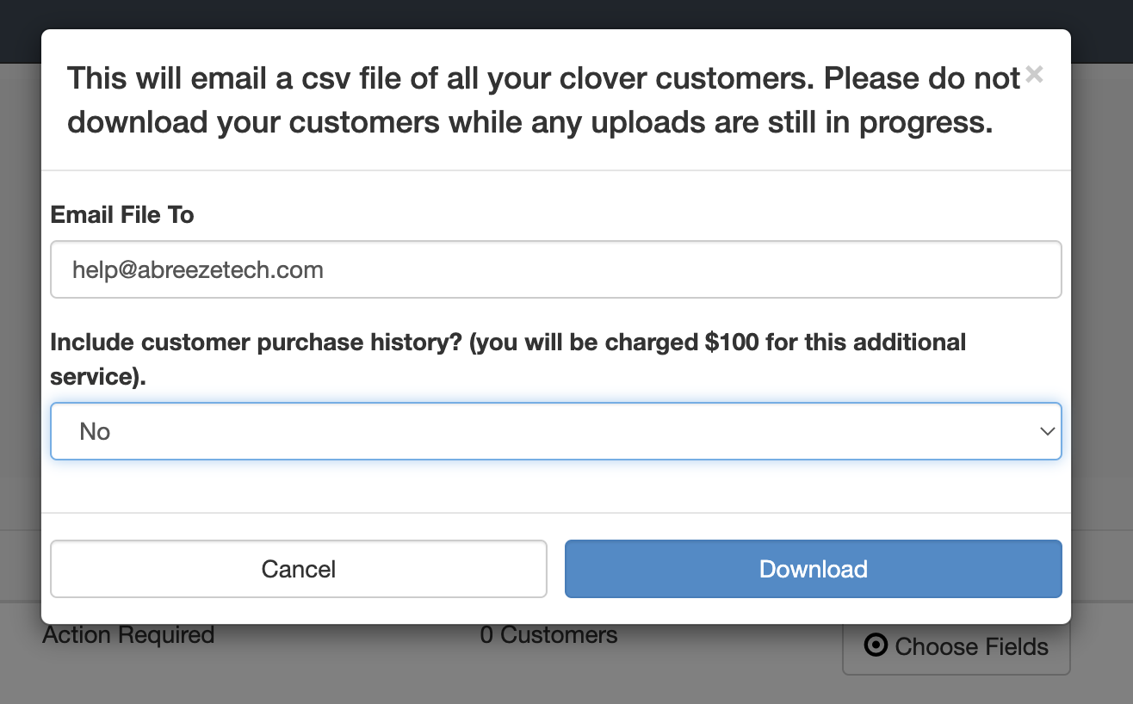Click the No value in the select box

tap(95, 431)
